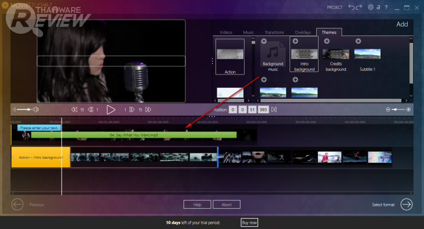Step back 1 frame
Screen dimensions: 424x229
pos(91,109)
